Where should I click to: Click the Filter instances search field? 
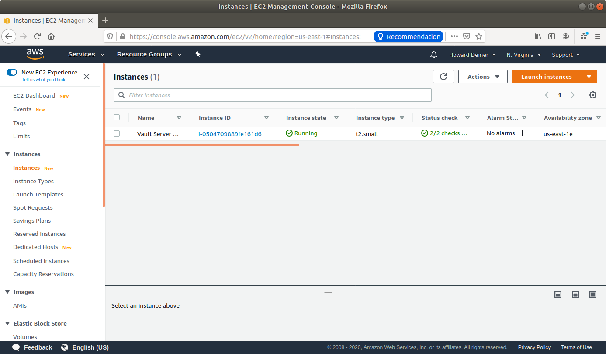(273, 95)
